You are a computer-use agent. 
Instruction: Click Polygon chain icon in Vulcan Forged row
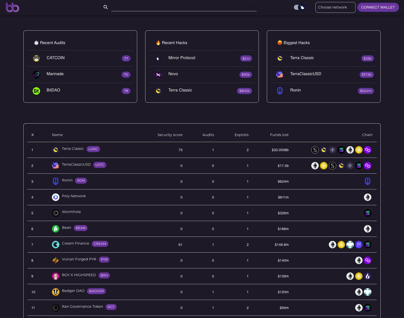(368, 260)
